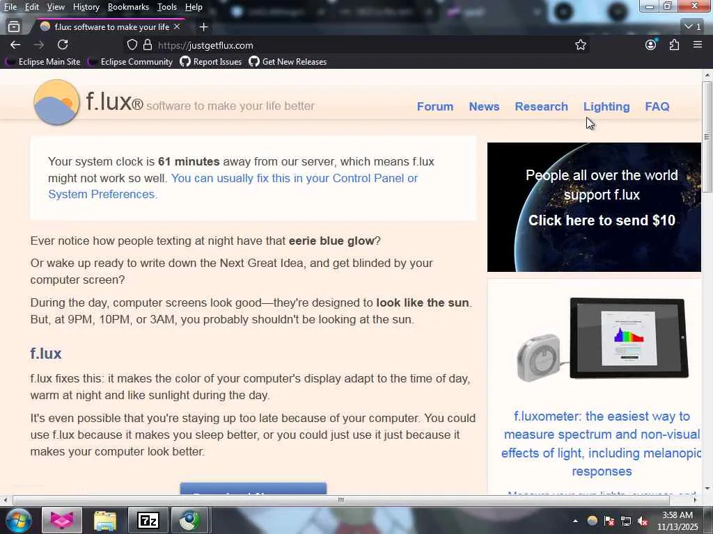Viewport: 713px width, 534px height.
Task: Open the Windows Start button
Action: tap(18, 520)
